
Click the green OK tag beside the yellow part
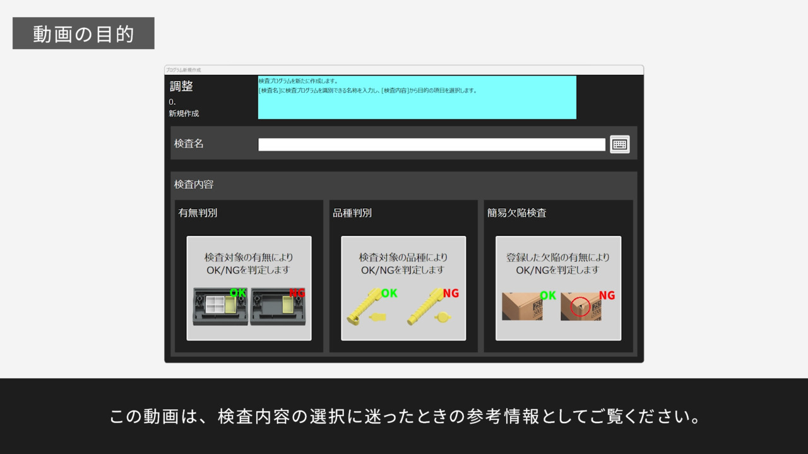tap(389, 293)
